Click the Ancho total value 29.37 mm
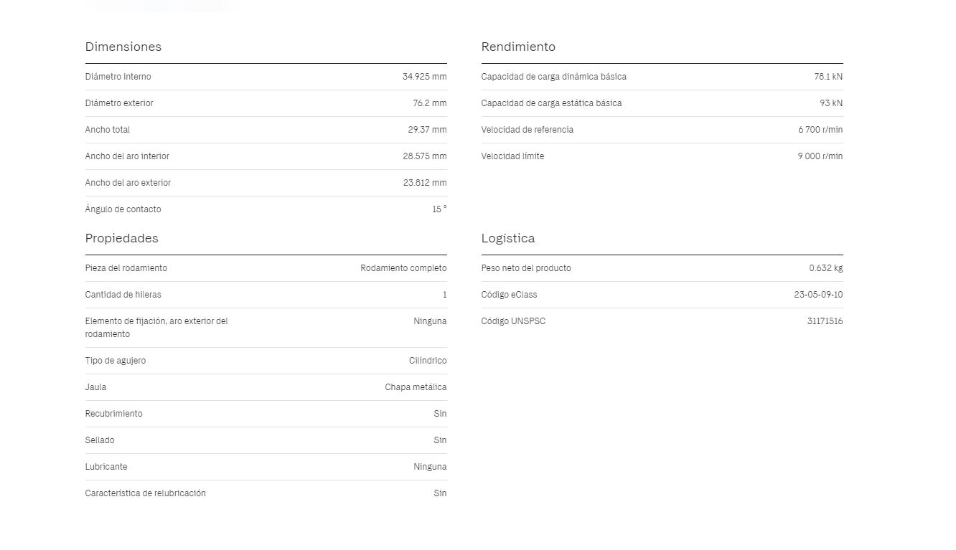This screenshot has height=550, width=956. (x=427, y=130)
